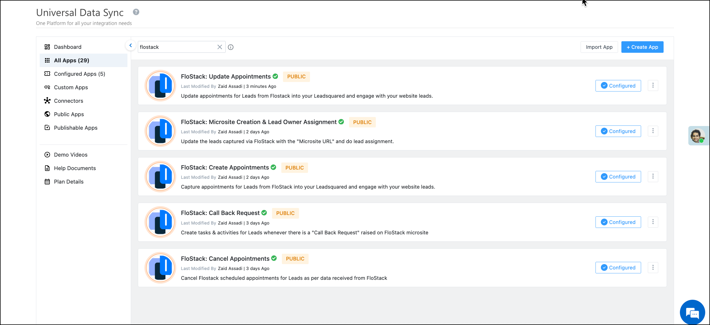Open the Dashboard panel icon in sidebar

[x=47, y=47]
